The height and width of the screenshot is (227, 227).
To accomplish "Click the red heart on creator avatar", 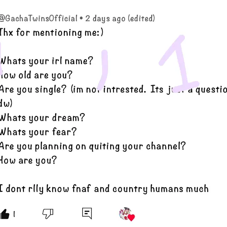I will pyautogui.click(x=131, y=218).
